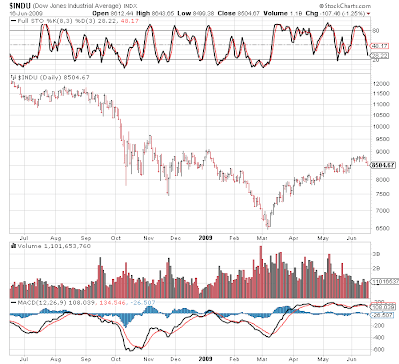399x364 pixels.
Task: Click May on the price chart axis
Action: tap(323, 238)
